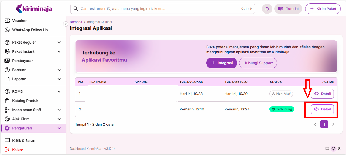Open Detail for the Terhubung row

[x=322, y=109]
